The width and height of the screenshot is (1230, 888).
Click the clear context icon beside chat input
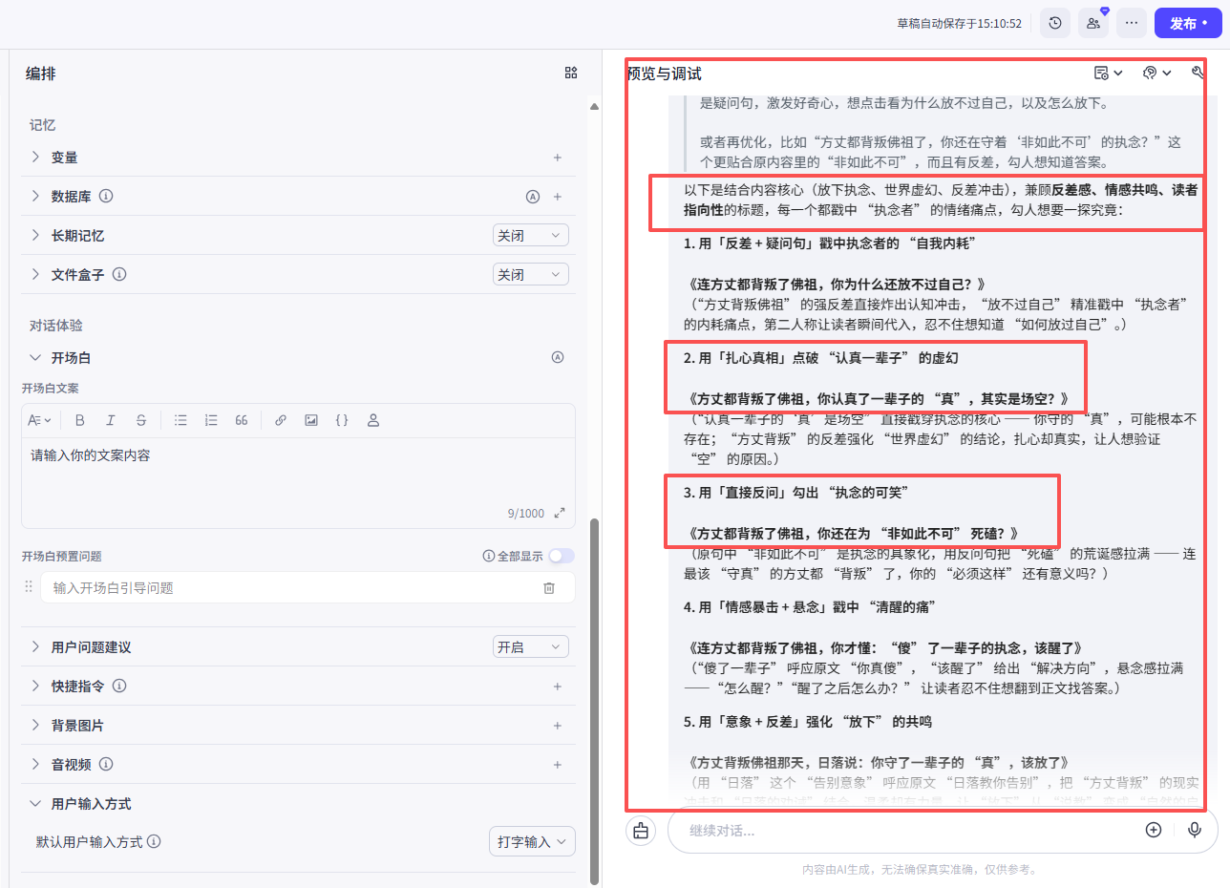(x=641, y=831)
